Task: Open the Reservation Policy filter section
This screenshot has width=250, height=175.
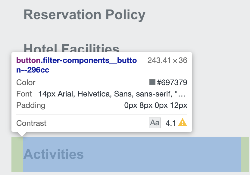Action: tap(85, 15)
